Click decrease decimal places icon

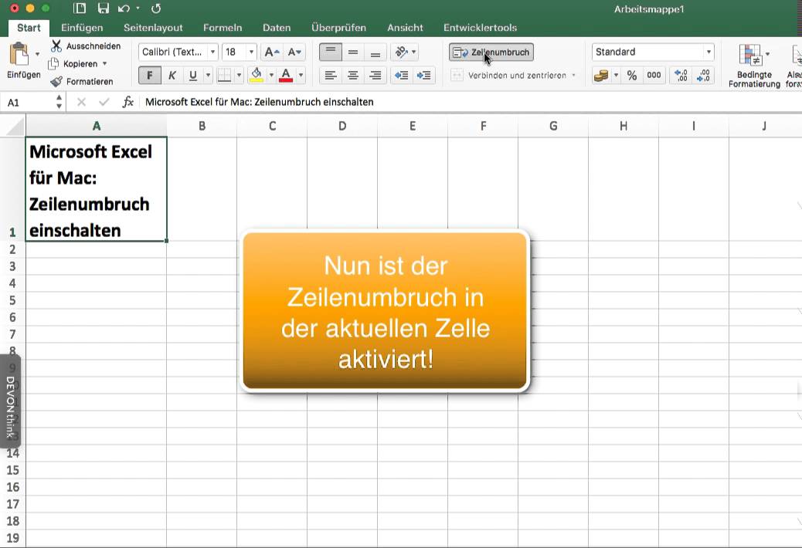point(704,76)
